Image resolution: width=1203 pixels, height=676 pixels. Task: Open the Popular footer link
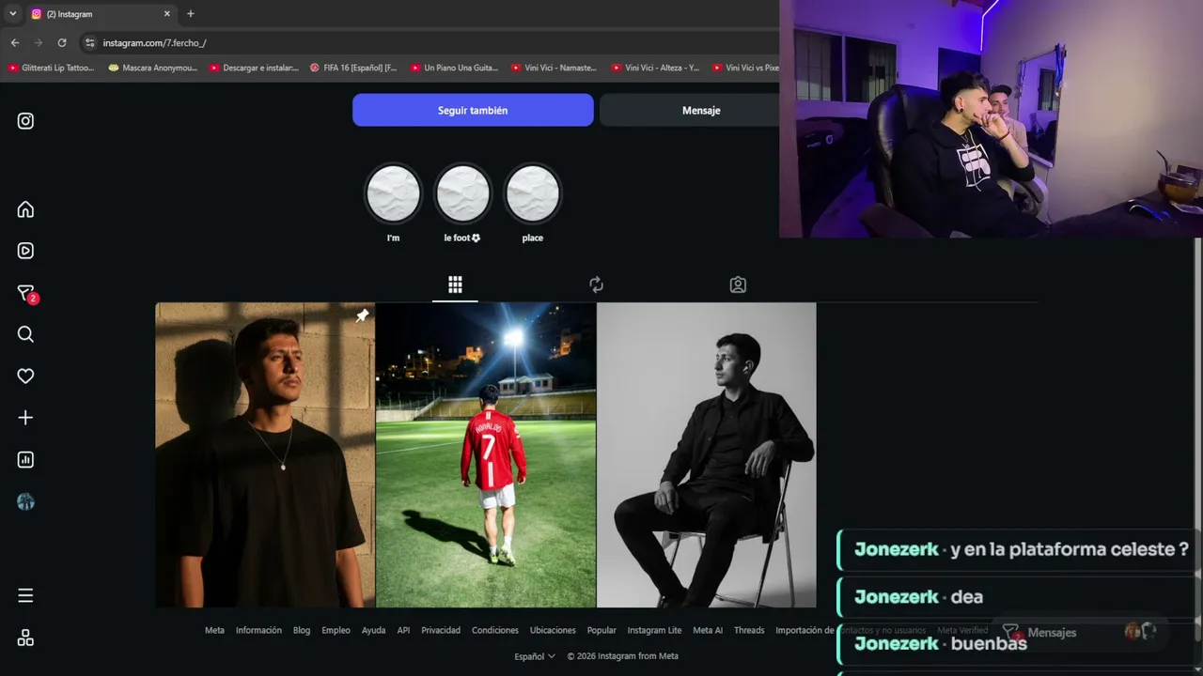coord(601,630)
